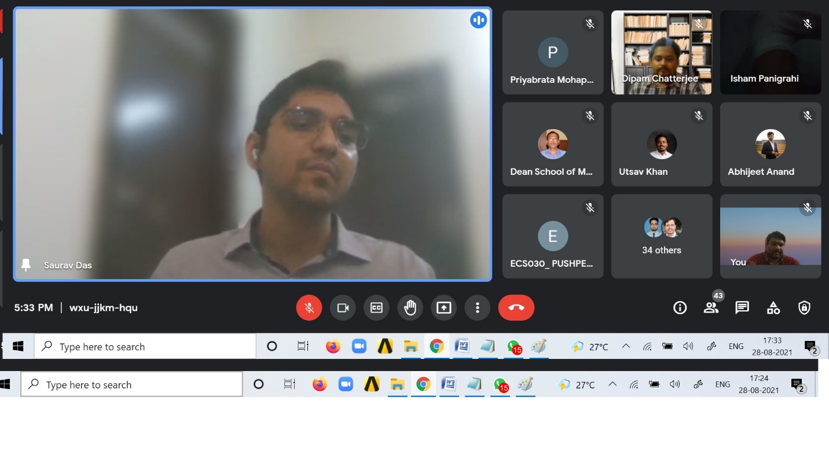
Task: Raise your hand in the meeting
Action: point(410,308)
